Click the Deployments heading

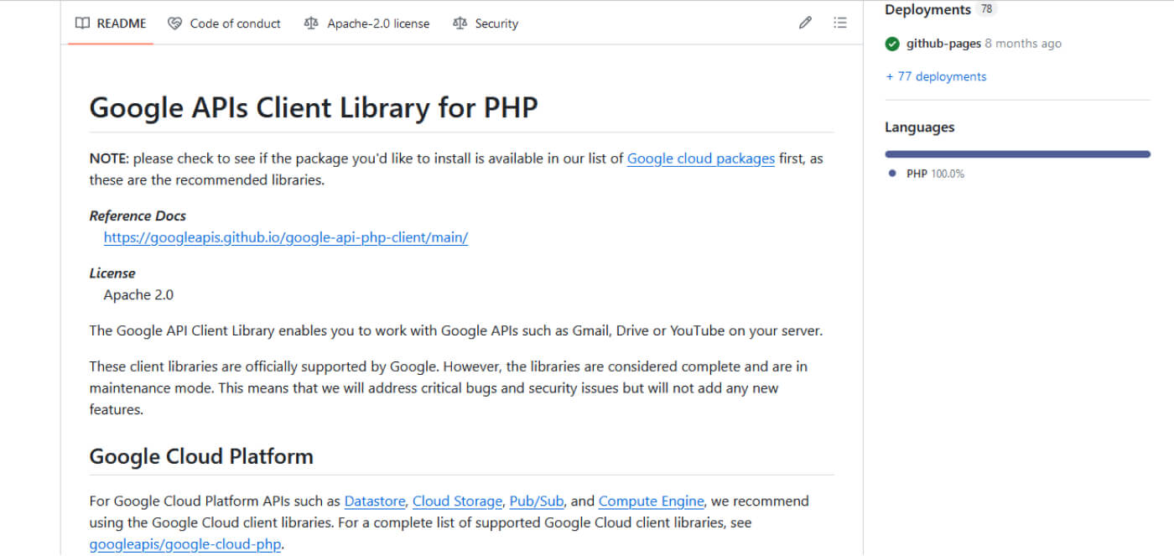[927, 10]
